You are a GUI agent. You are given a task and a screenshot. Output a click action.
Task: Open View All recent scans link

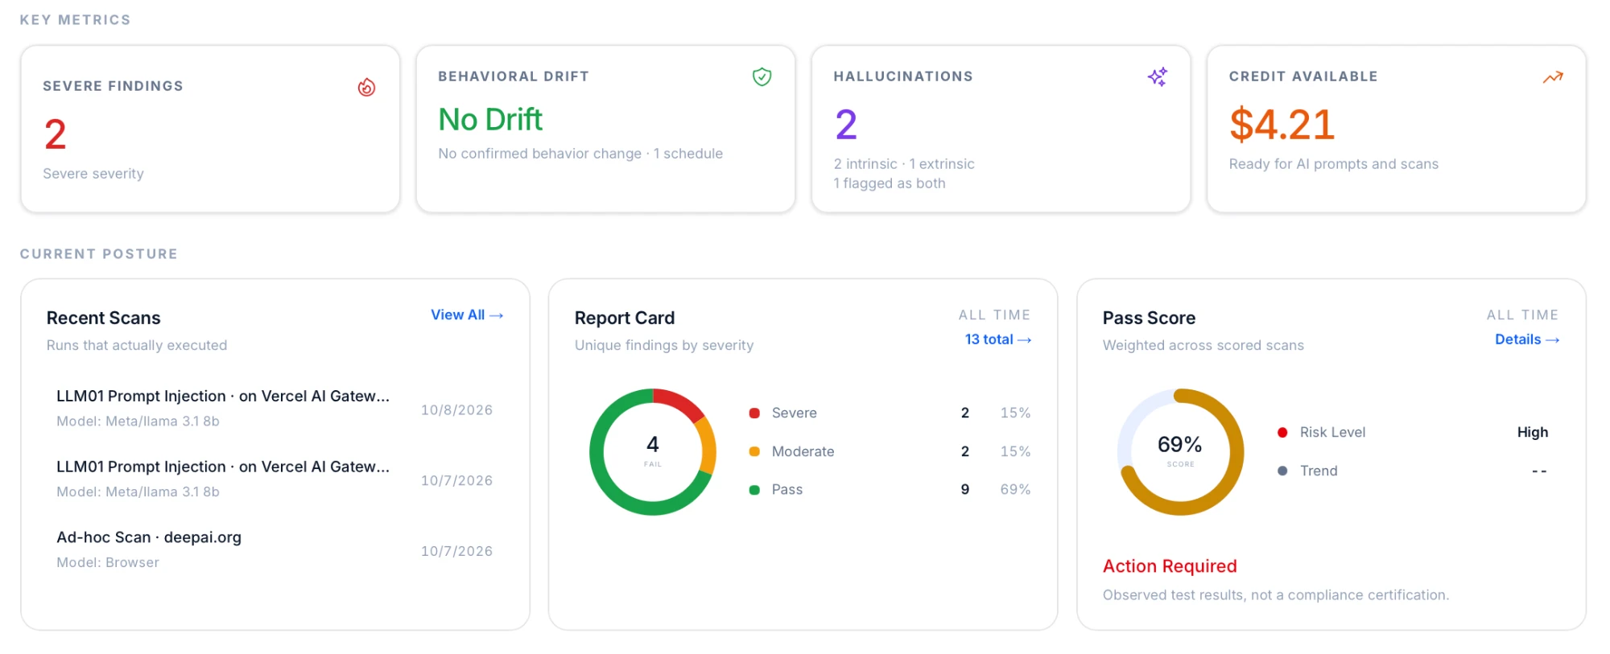coord(467,315)
